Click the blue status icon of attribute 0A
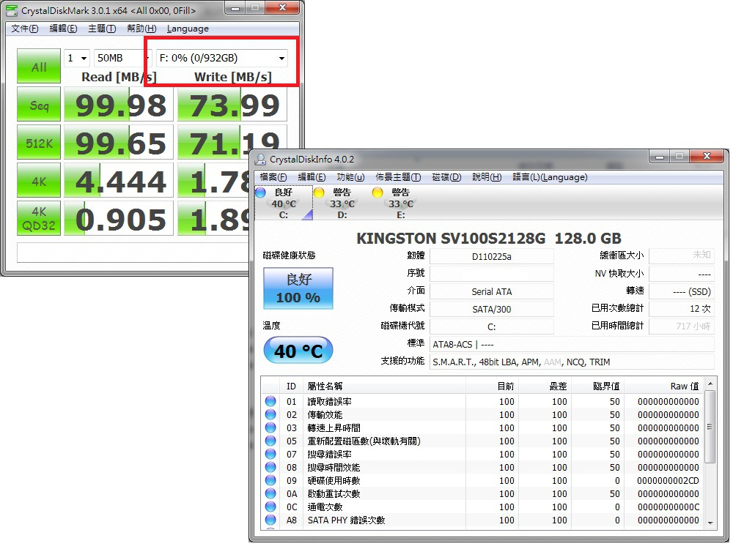The height and width of the screenshot is (549, 733). pos(270,493)
